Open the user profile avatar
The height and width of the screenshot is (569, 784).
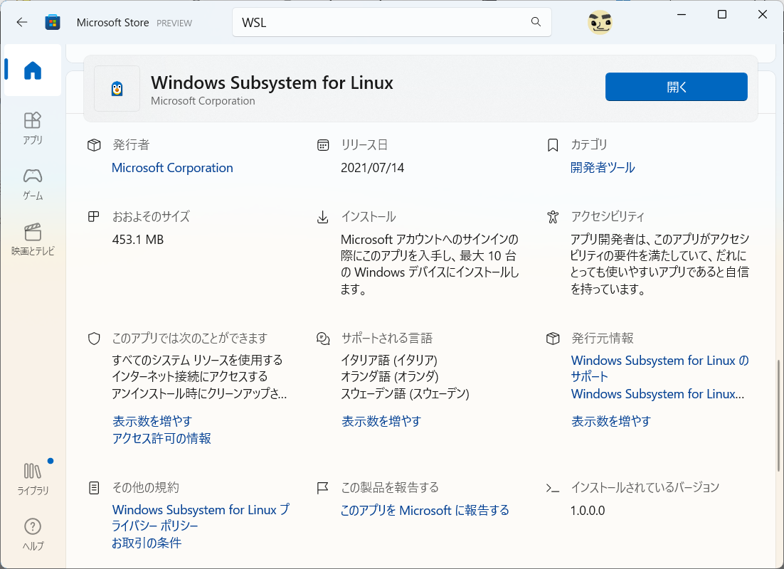click(600, 23)
